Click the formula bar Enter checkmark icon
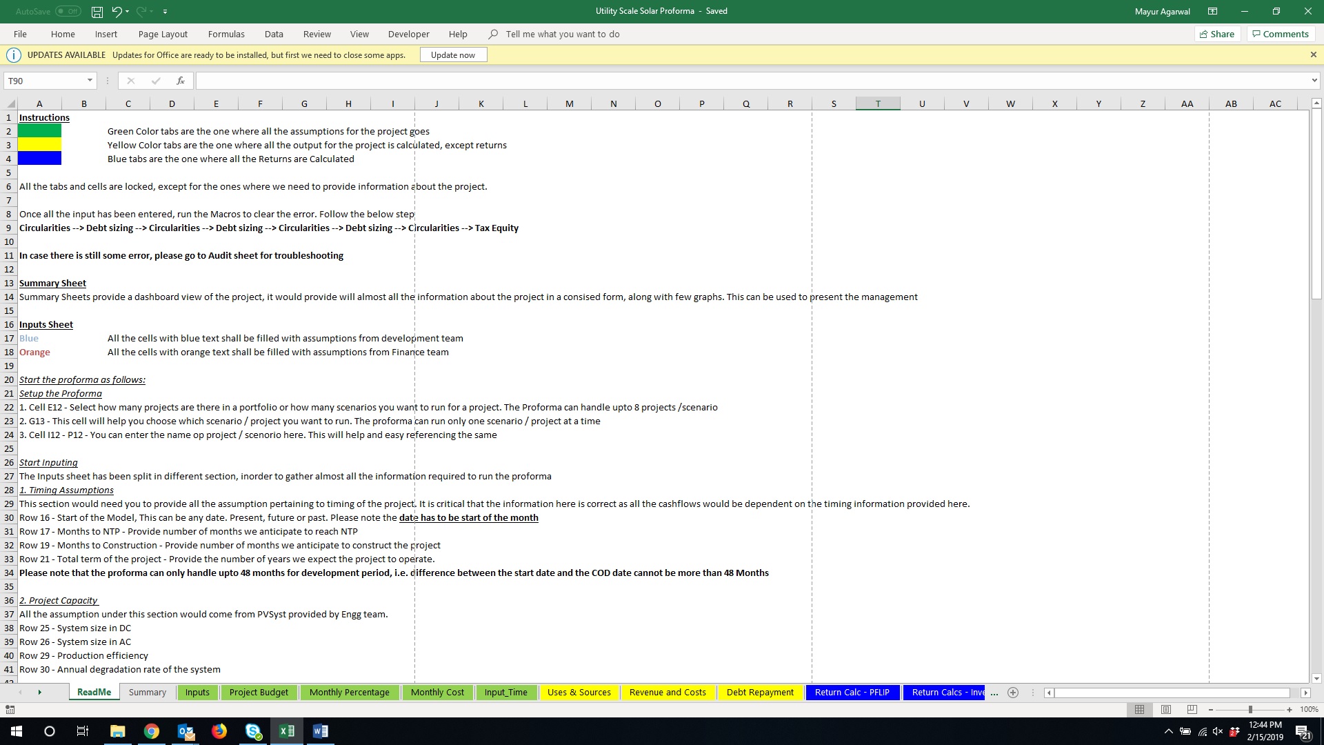 click(x=156, y=81)
